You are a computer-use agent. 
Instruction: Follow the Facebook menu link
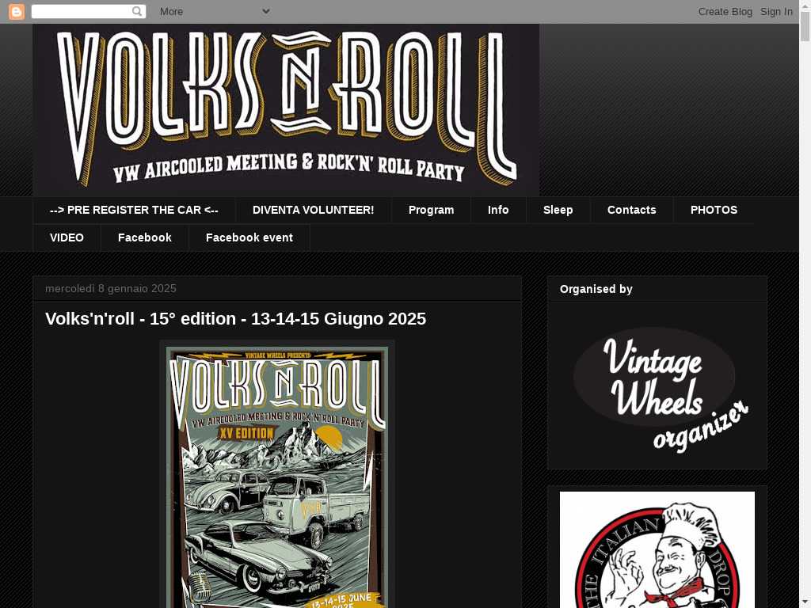click(145, 237)
